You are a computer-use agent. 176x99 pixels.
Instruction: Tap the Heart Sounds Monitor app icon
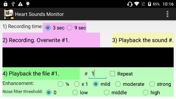(9, 14)
